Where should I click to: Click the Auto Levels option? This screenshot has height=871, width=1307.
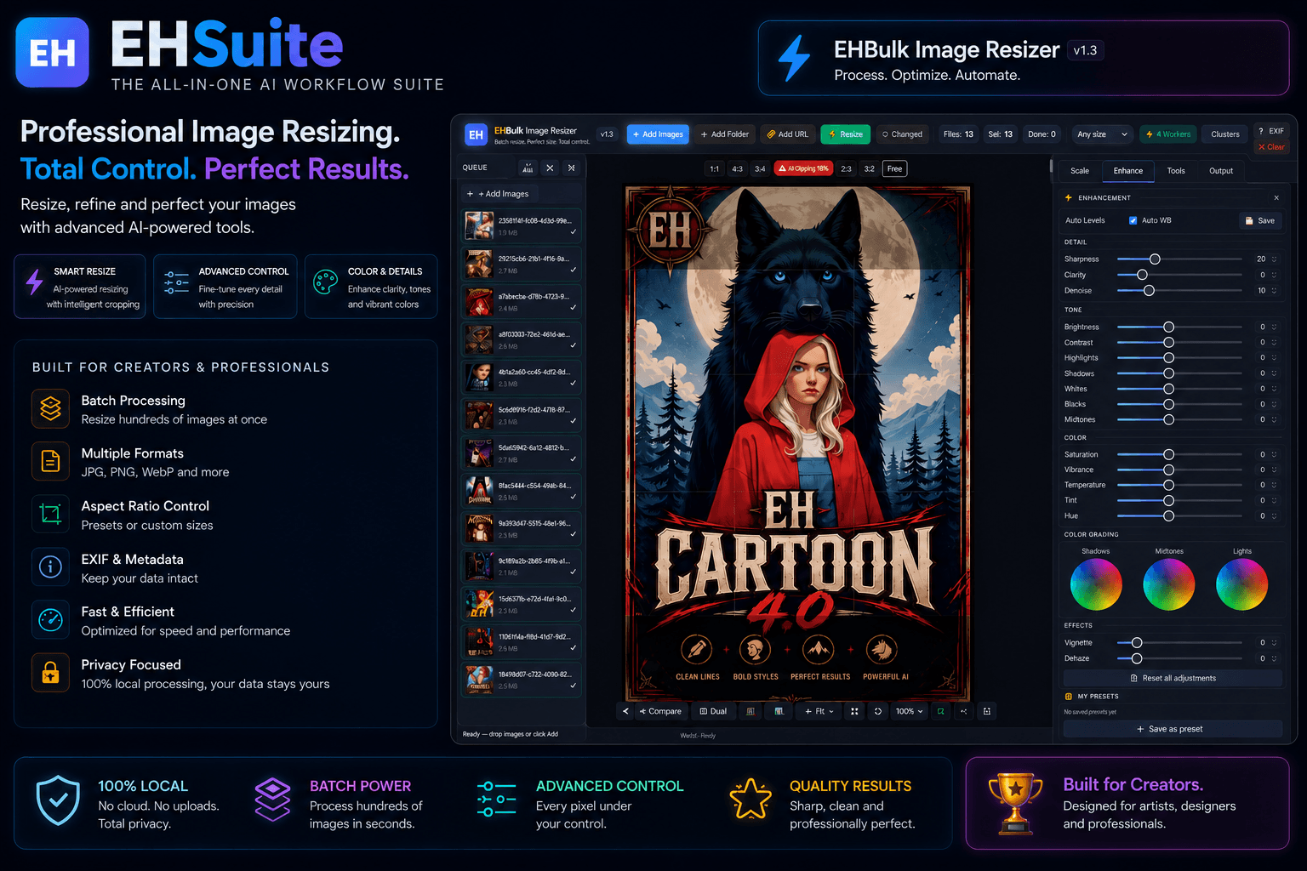1085,220
